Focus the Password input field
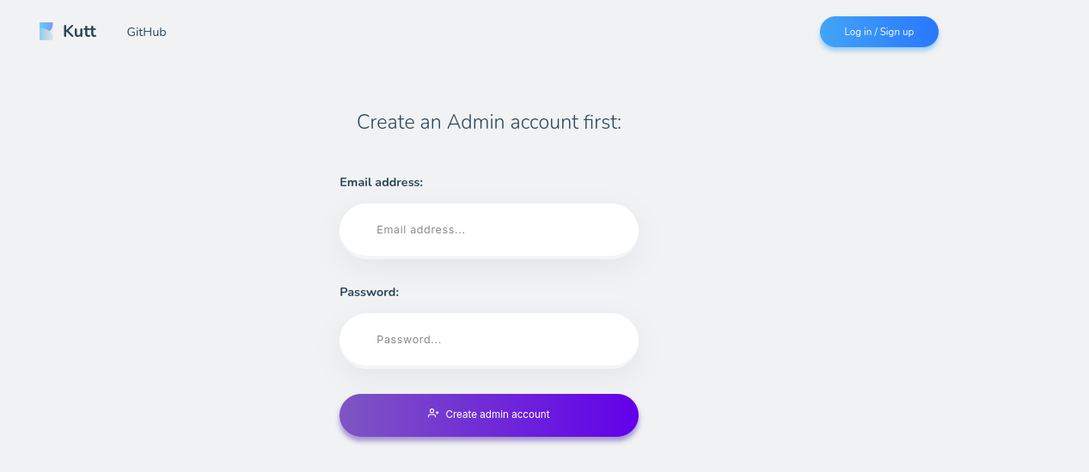This screenshot has height=472, width=1089. tap(488, 340)
